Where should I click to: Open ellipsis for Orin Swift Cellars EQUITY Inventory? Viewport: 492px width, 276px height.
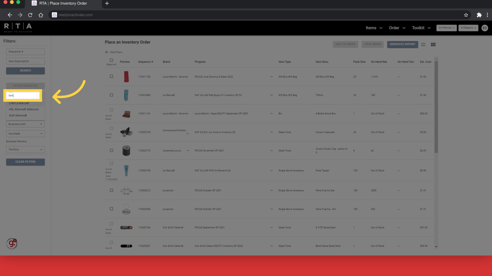click(x=271, y=246)
